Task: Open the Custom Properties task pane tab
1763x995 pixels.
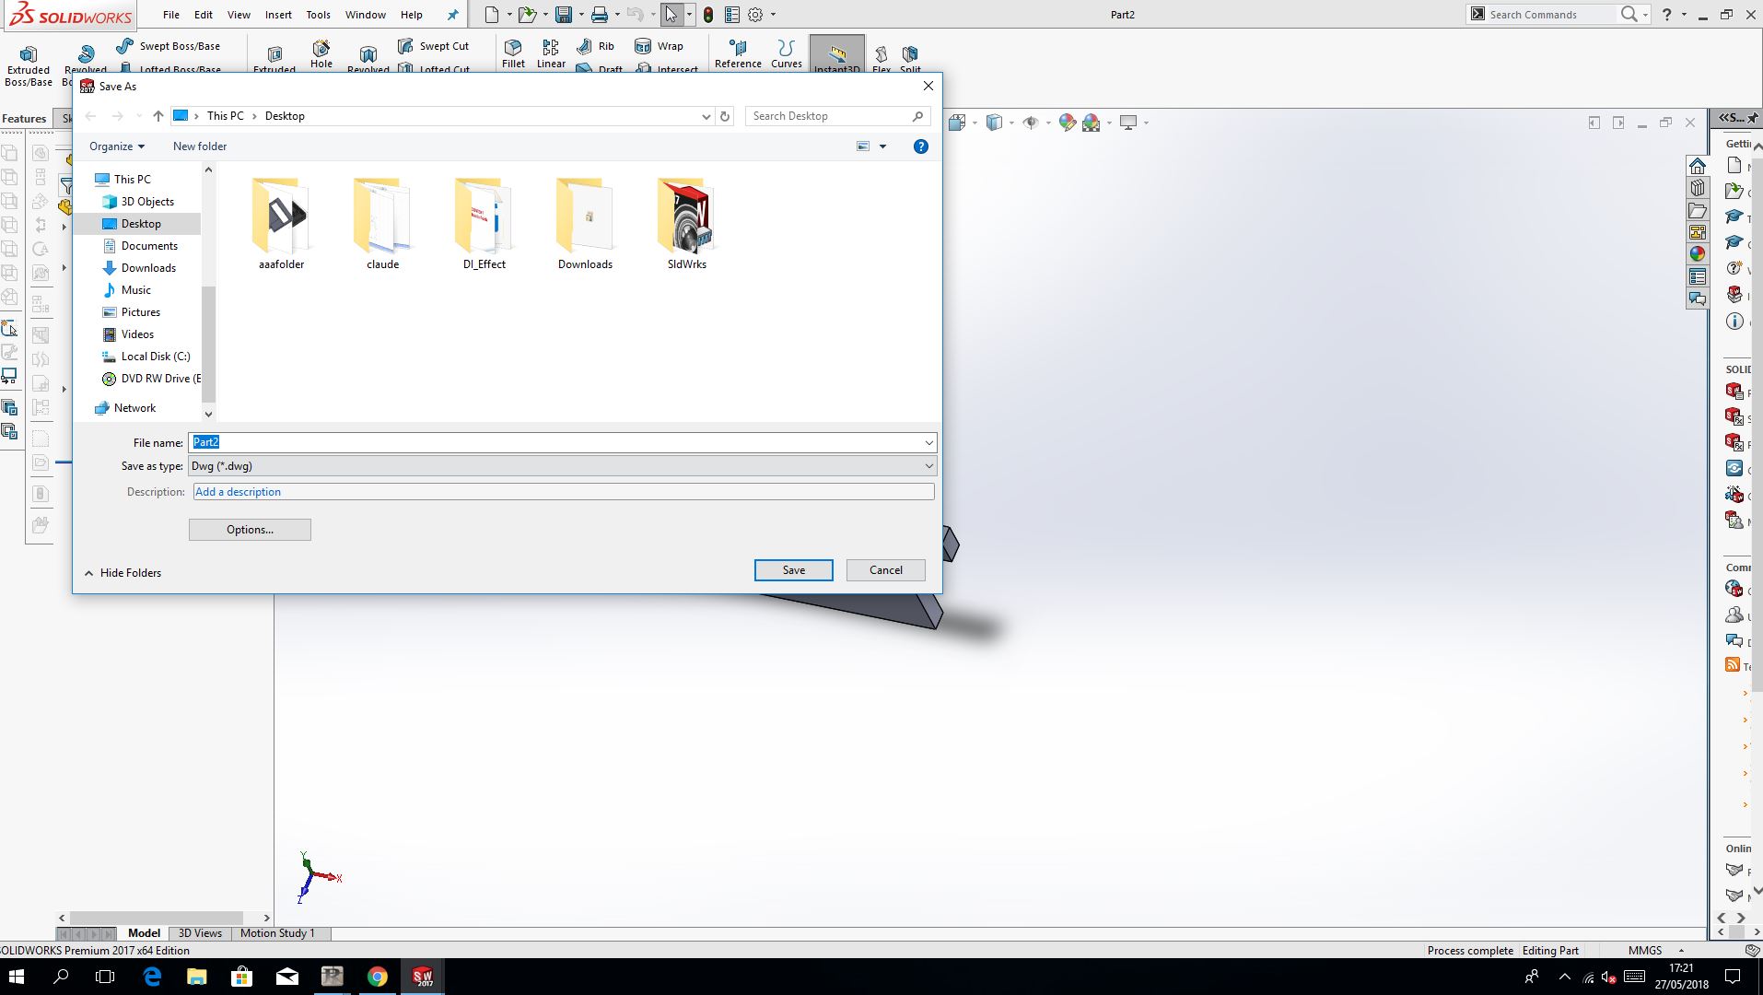Action: (1698, 276)
